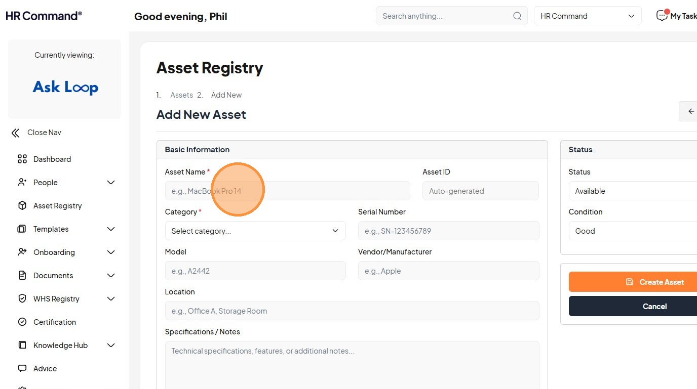Screen dimensions: 697x389
Task: Focus the Serial Number input field
Action: 448,231
